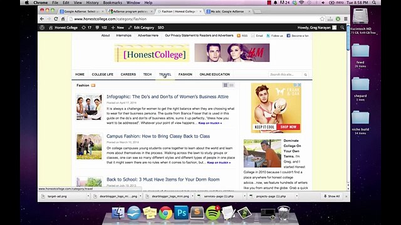Open the Honest College site menu
The width and height of the screenshot is (401, 225).
[x=63, y=27]
